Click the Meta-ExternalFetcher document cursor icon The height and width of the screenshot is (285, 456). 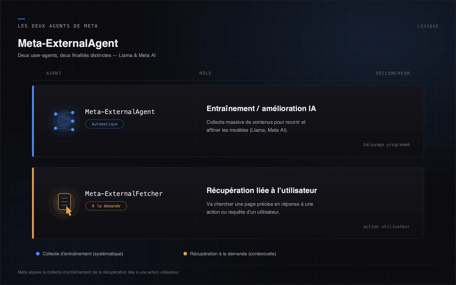64,203
